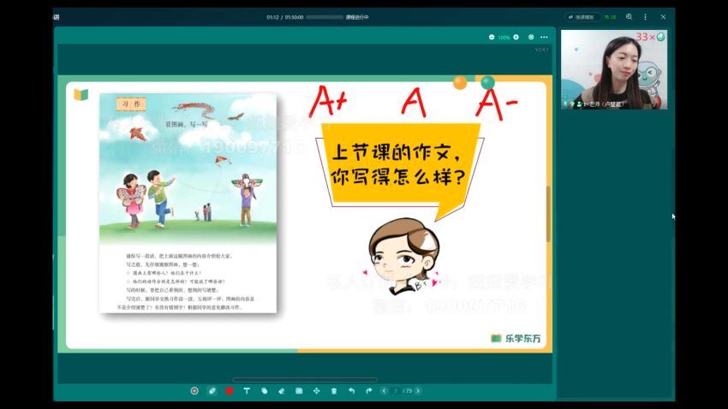Viewport: 728px width, 409px height.
Task: Go to the next slide
Action: point(418,391)
